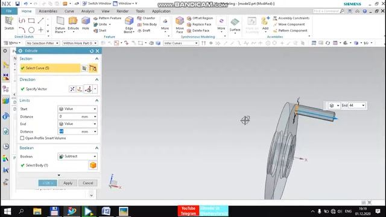The height and width of the screenshot is (217, 386).
Task: Click the Unite tool
Action: tap(100, 24)
